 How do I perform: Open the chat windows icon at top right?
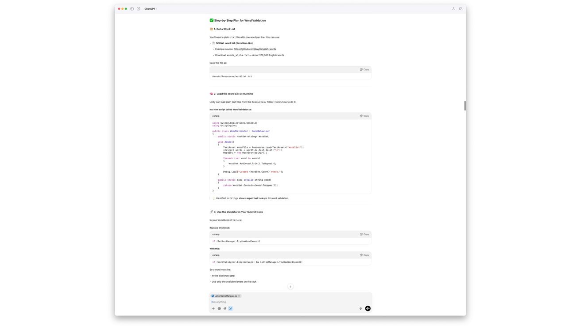(461, 9)
